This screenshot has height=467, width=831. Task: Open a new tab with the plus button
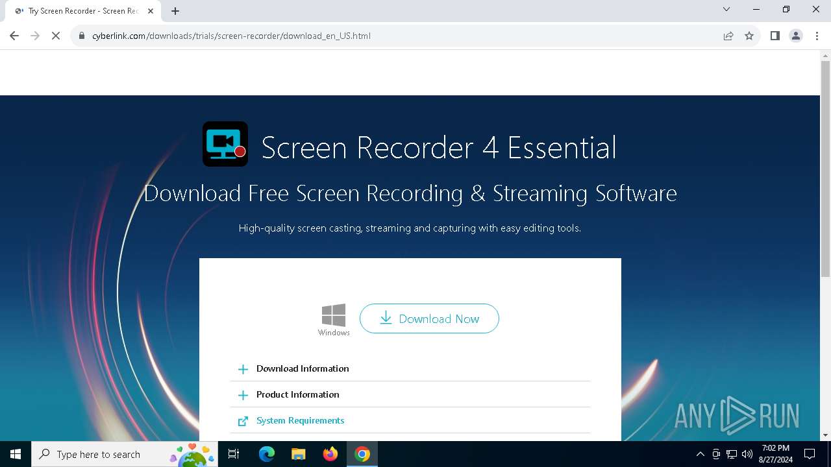tap(175, 11)
